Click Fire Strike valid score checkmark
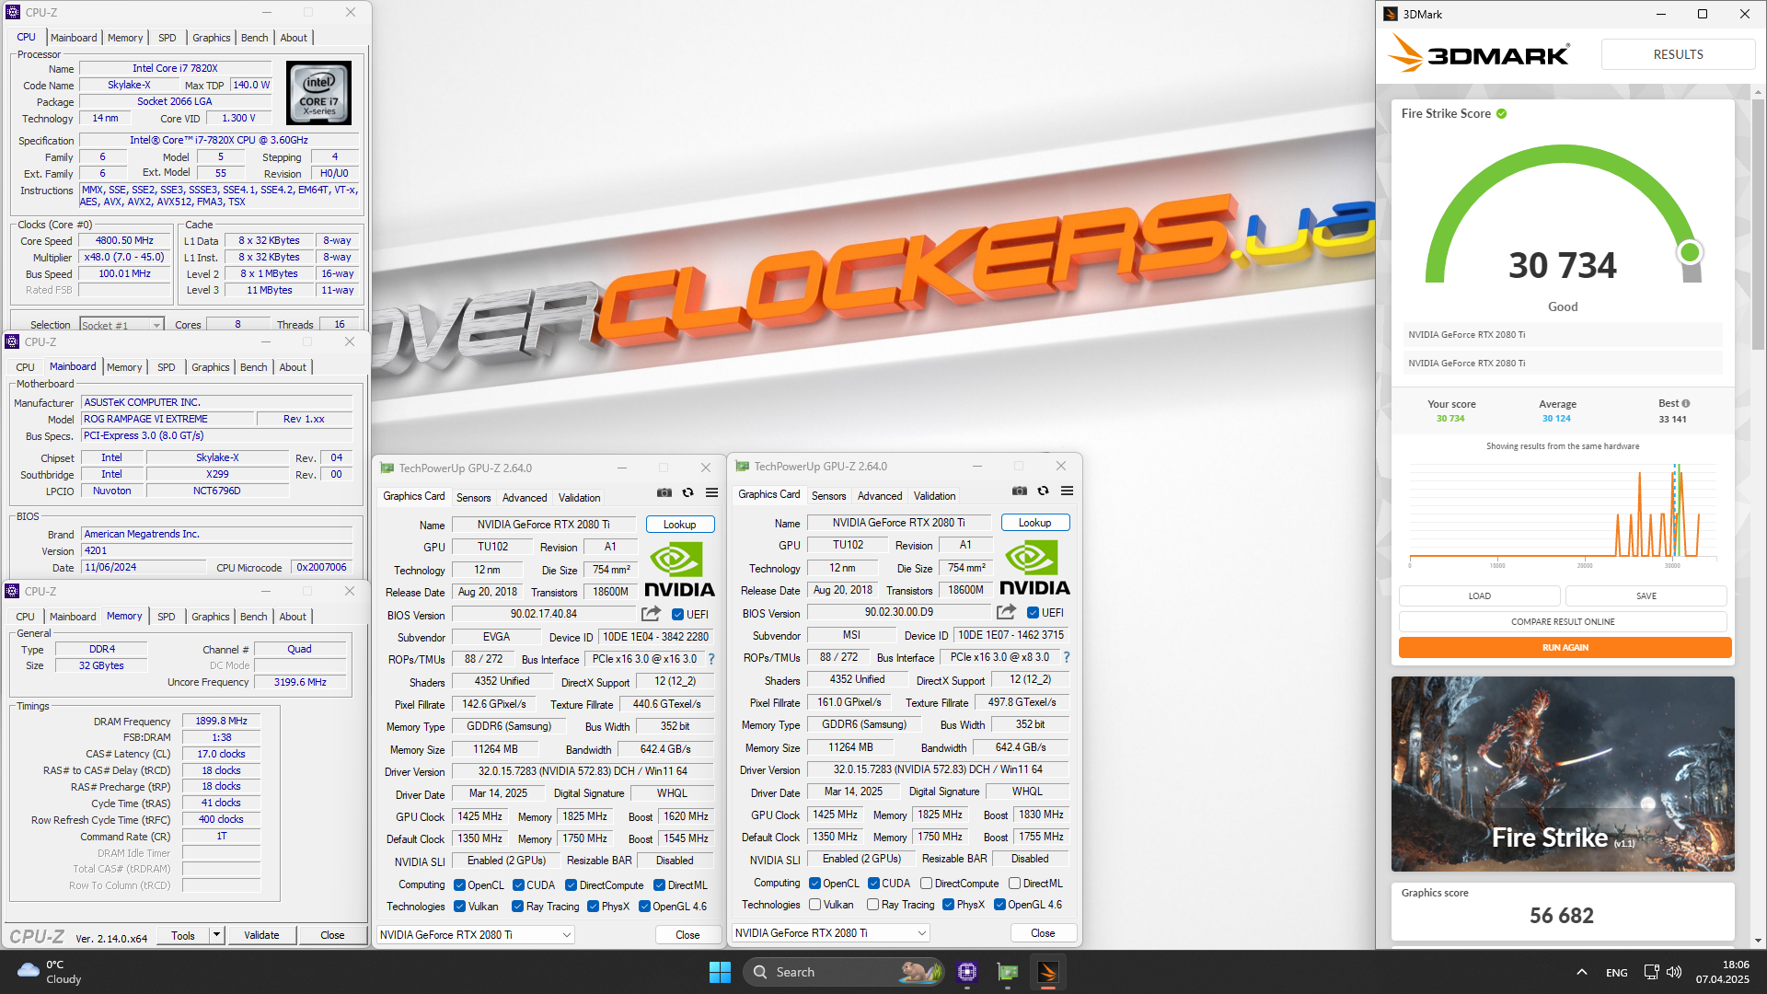The image size is (1767, 994). point(1502,114)
